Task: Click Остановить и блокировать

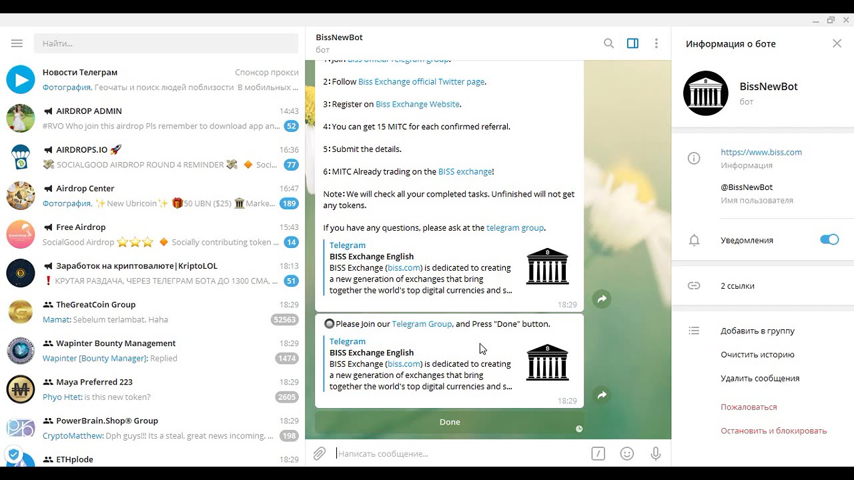Action: [773, 431]
